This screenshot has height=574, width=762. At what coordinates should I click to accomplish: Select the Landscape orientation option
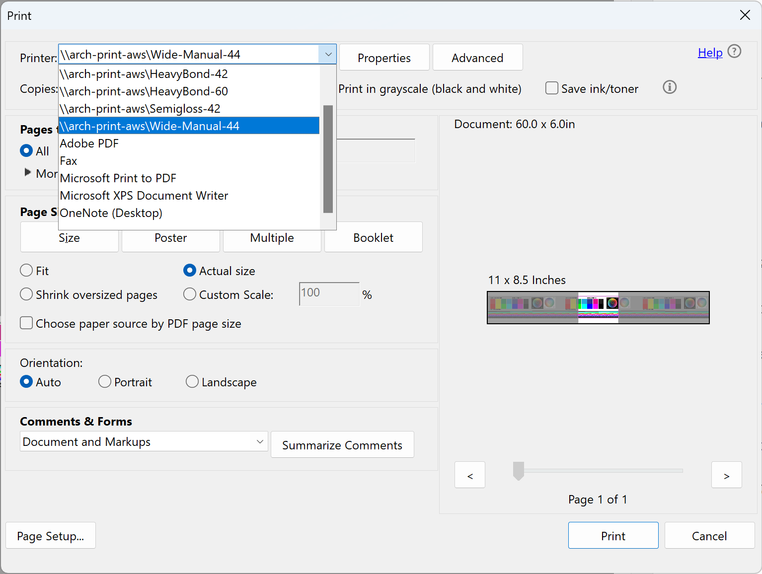(x=192, y=382)
